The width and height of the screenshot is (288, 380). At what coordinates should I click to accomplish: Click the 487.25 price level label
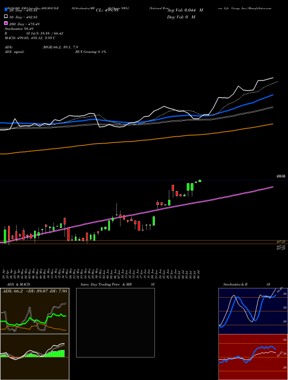(281, 242)
